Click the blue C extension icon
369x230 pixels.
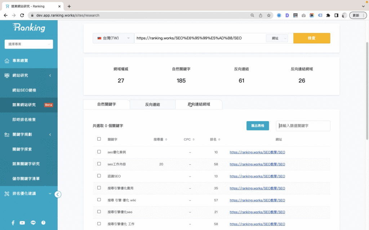pos(279,15)
